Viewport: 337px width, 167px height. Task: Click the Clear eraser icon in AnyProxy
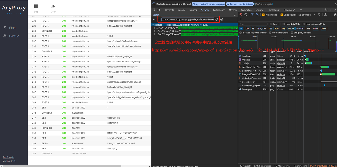tap(53, 7)
